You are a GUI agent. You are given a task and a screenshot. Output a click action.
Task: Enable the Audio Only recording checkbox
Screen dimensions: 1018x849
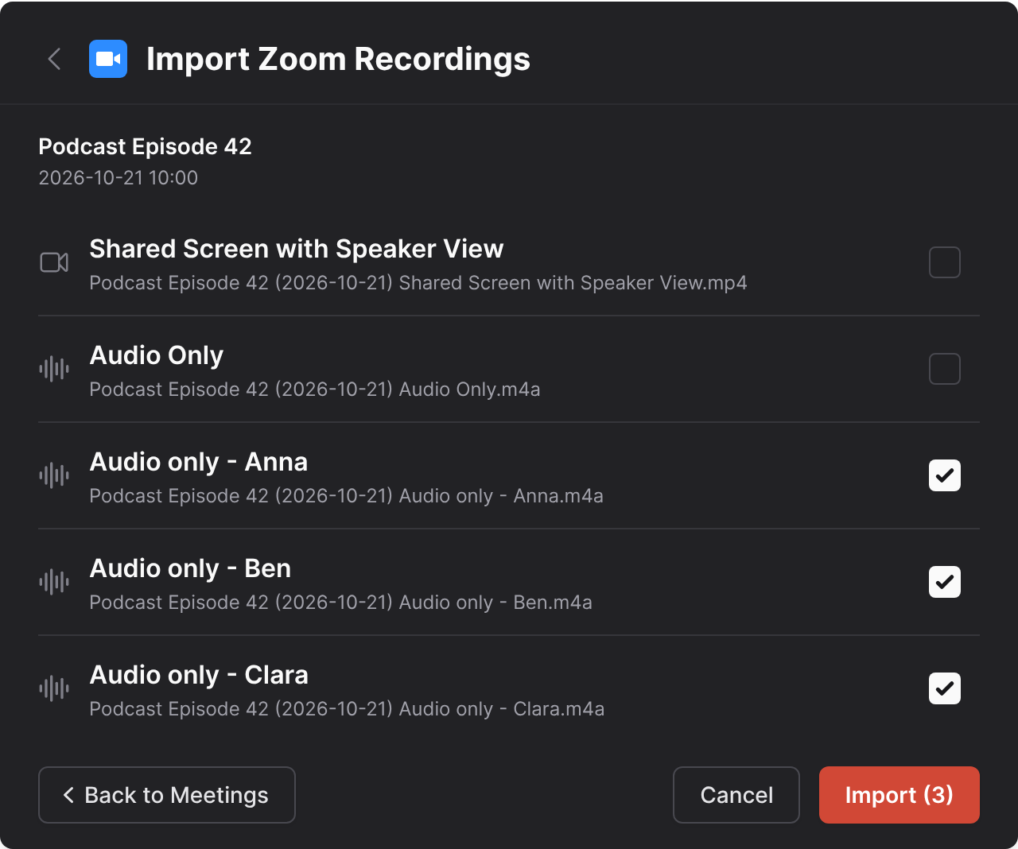945,369
